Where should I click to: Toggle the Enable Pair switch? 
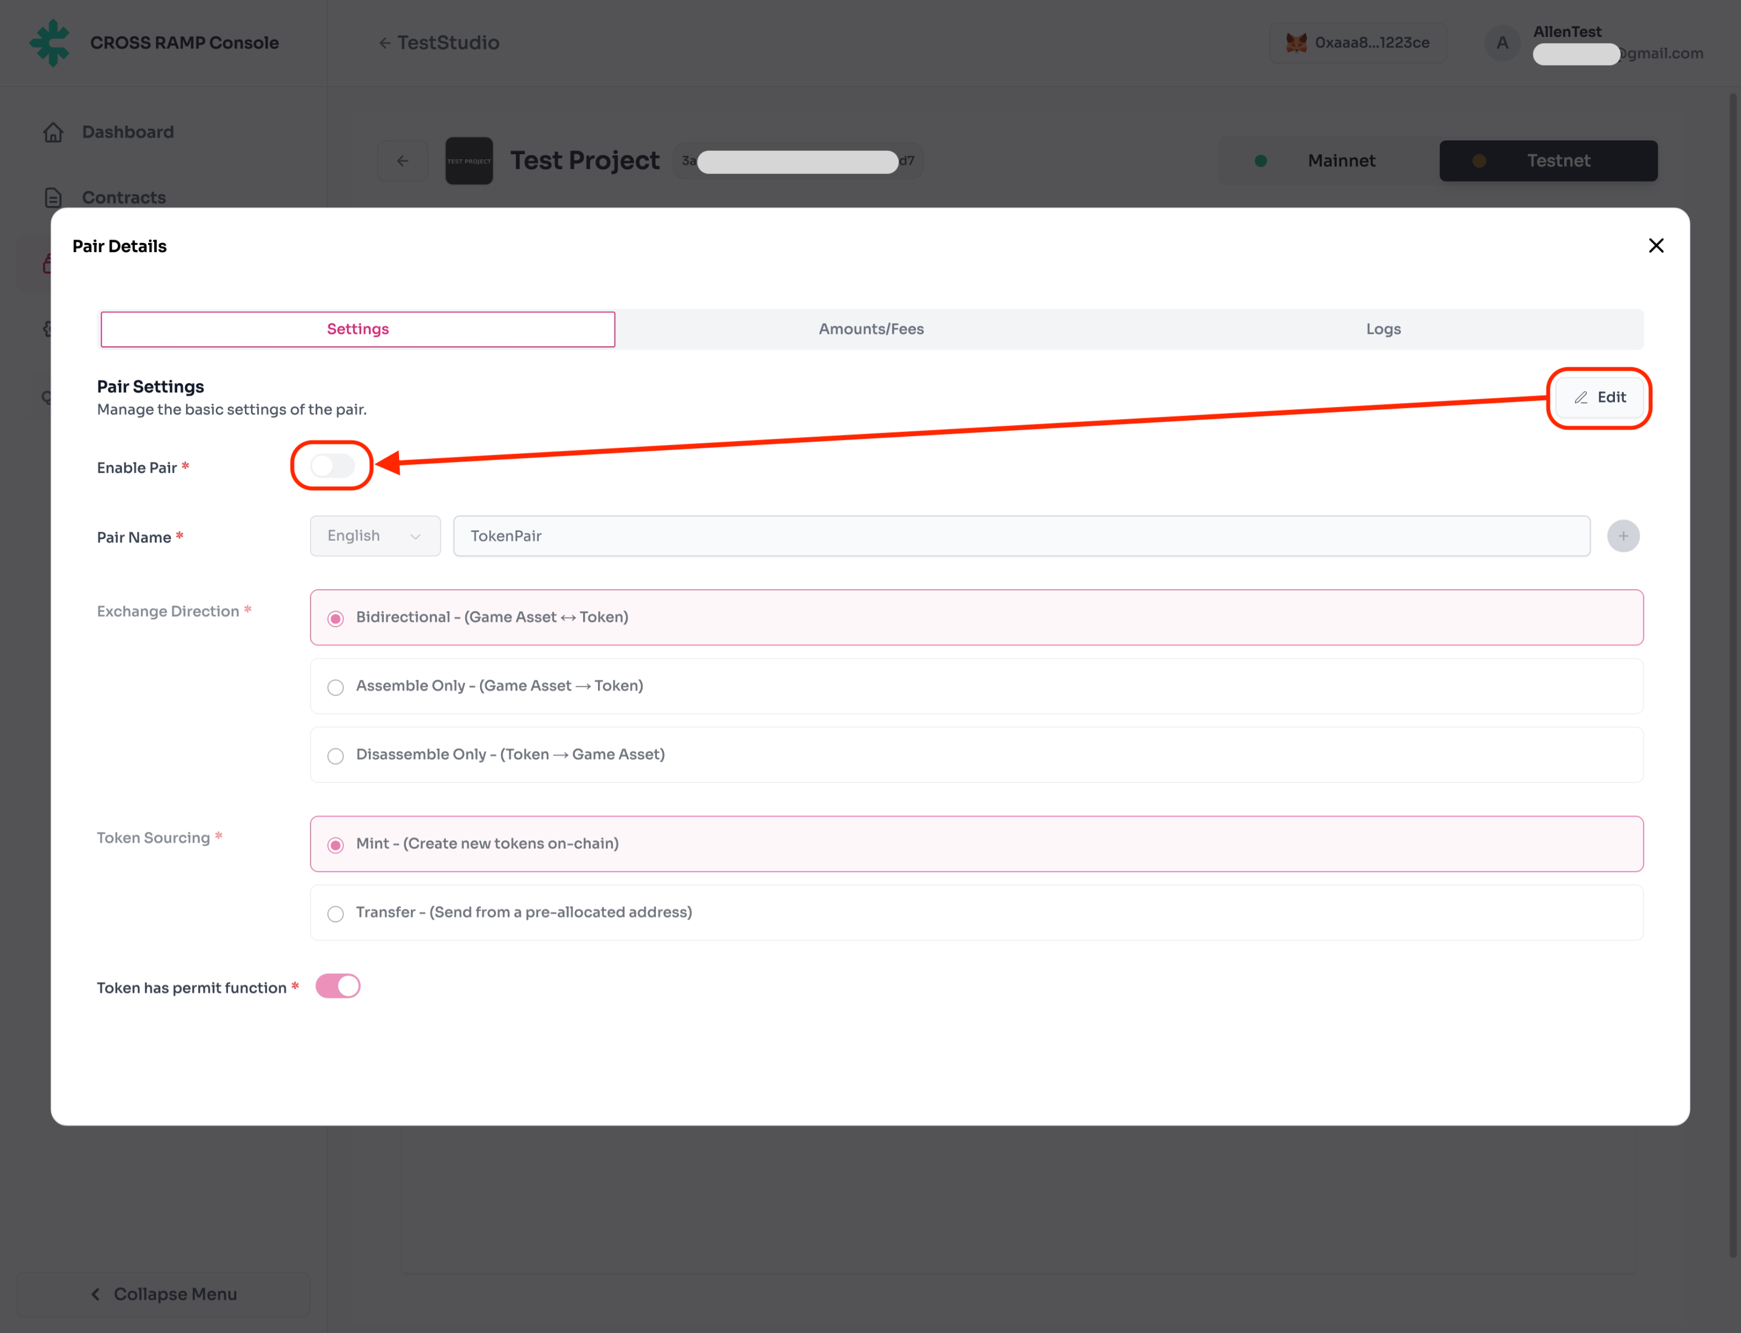(x=331, y=466)
